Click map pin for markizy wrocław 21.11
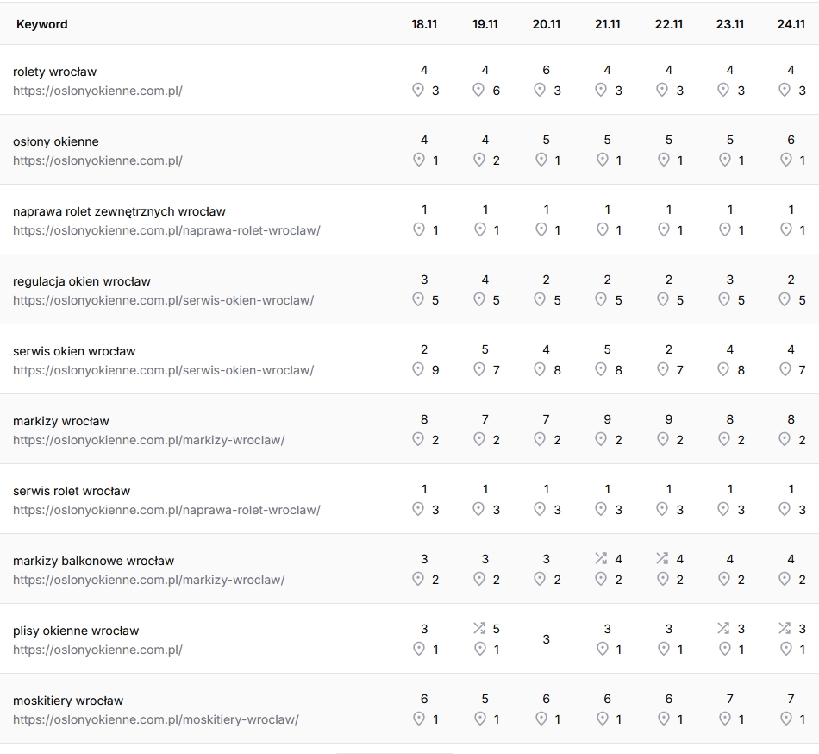Viewport: 819px width, 754px height. 602,439
